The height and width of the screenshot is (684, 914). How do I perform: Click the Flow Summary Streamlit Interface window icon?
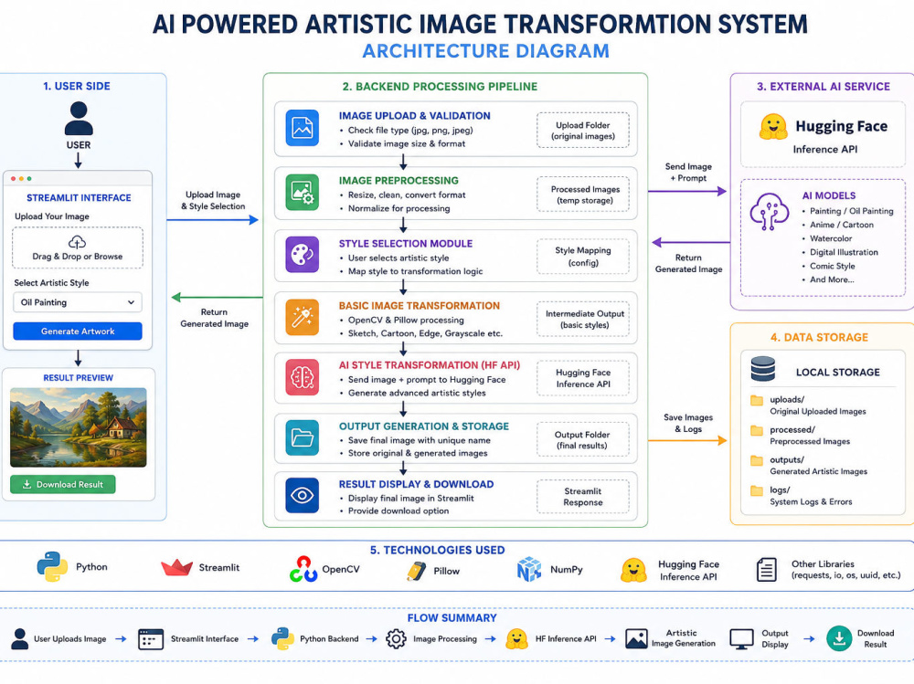pos(151,639)
